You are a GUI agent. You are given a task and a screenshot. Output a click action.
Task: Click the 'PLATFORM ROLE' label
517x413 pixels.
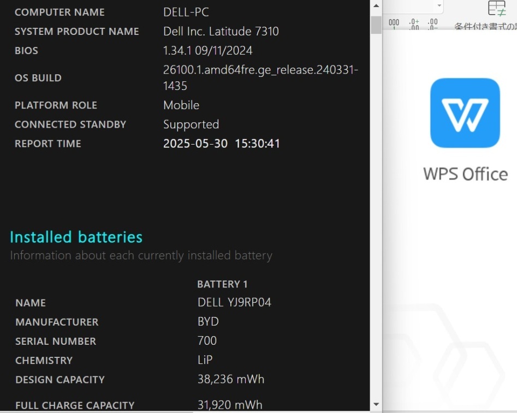click(56, 105)
